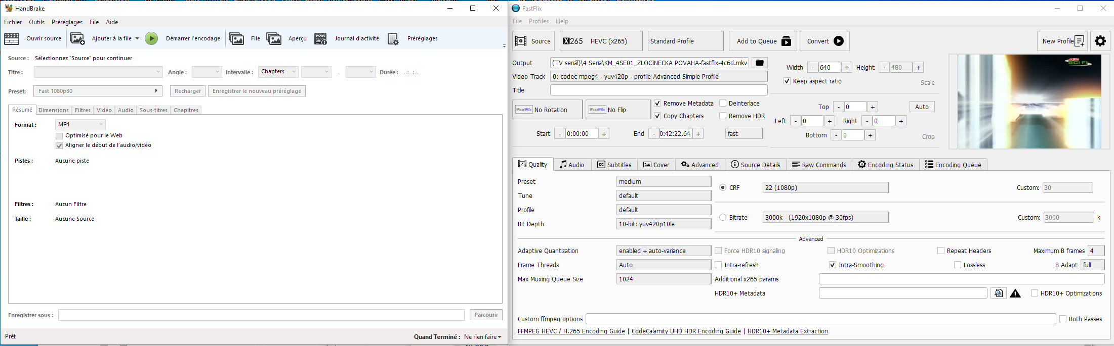
Task: Click FastFlix Source film icon button
Action: pos(533,41)
